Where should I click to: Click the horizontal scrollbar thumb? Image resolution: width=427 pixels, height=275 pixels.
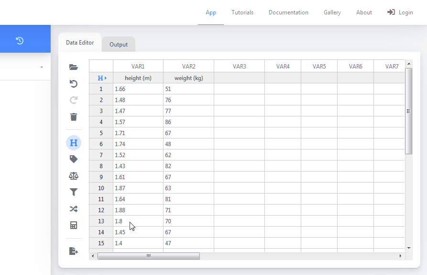click(x=148, y=256)
